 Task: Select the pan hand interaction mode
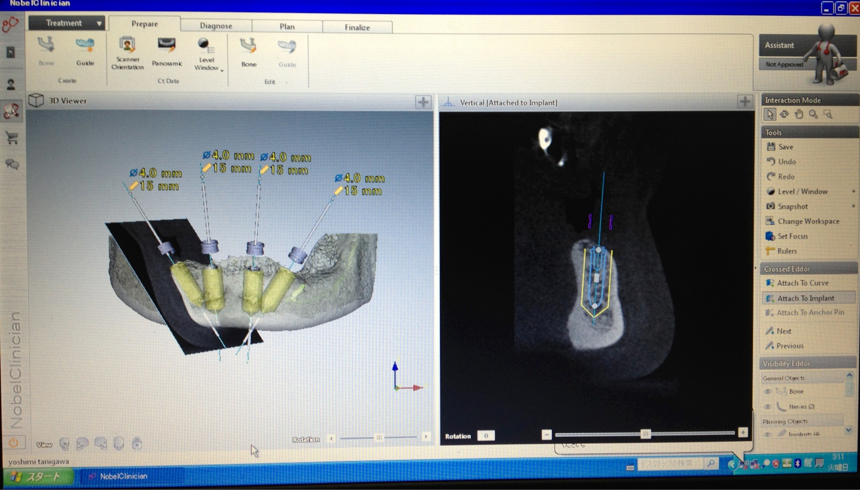click(x=799, y=114)
